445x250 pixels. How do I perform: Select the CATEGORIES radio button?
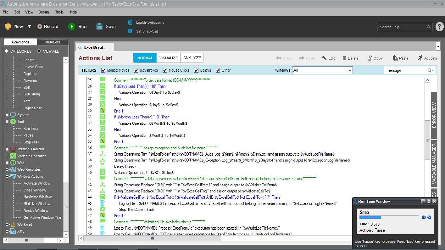6,51
